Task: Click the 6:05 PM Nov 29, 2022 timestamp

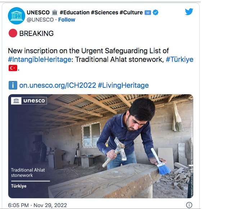Action: click(37, 205)
